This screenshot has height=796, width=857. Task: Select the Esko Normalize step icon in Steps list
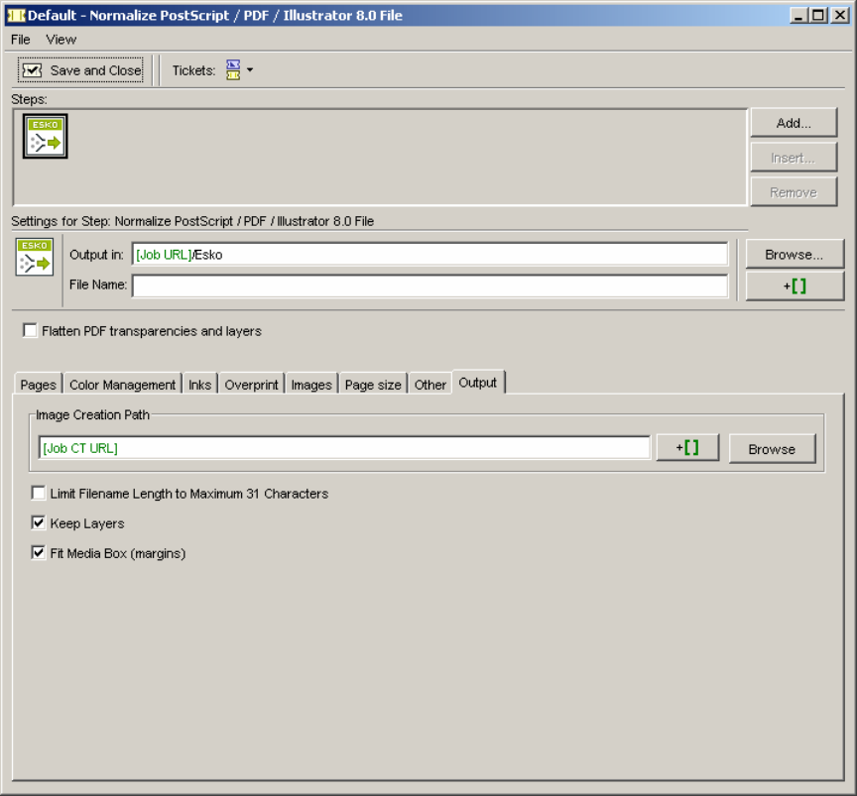(45, 137)
